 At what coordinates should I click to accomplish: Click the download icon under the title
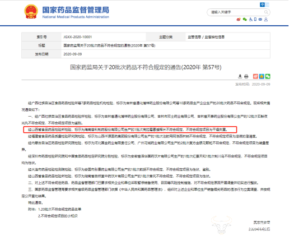(240, 76)
